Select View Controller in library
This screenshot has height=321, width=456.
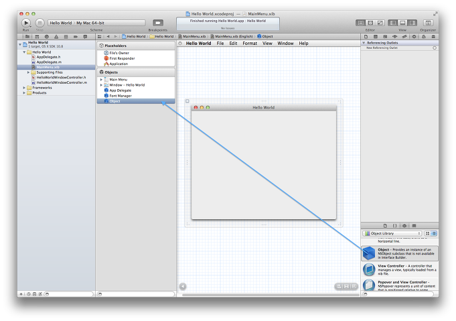(x=400, y=269)
